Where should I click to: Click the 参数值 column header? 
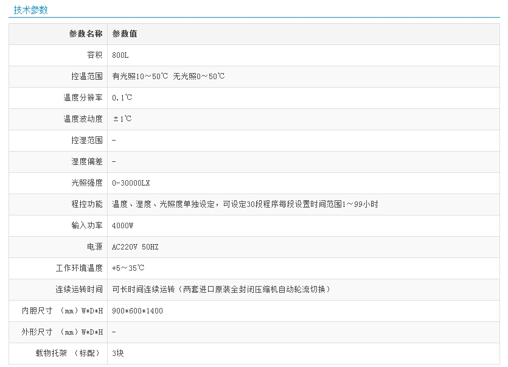125,34
